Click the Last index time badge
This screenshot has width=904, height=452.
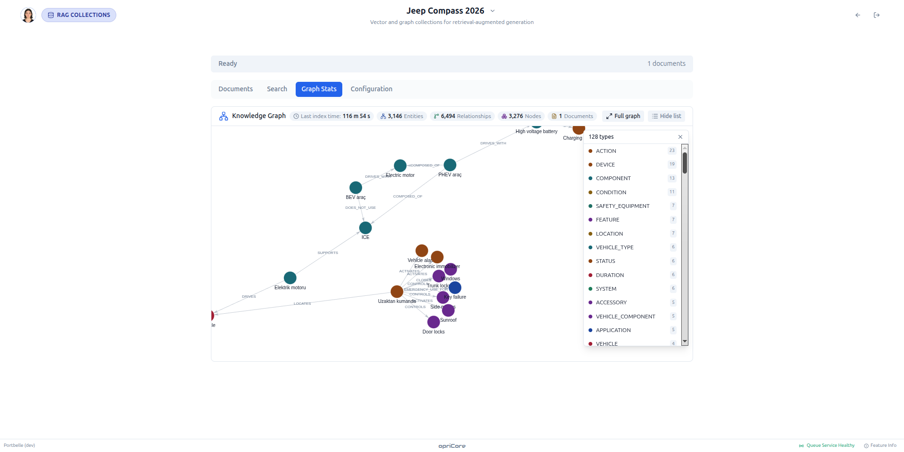332,116
